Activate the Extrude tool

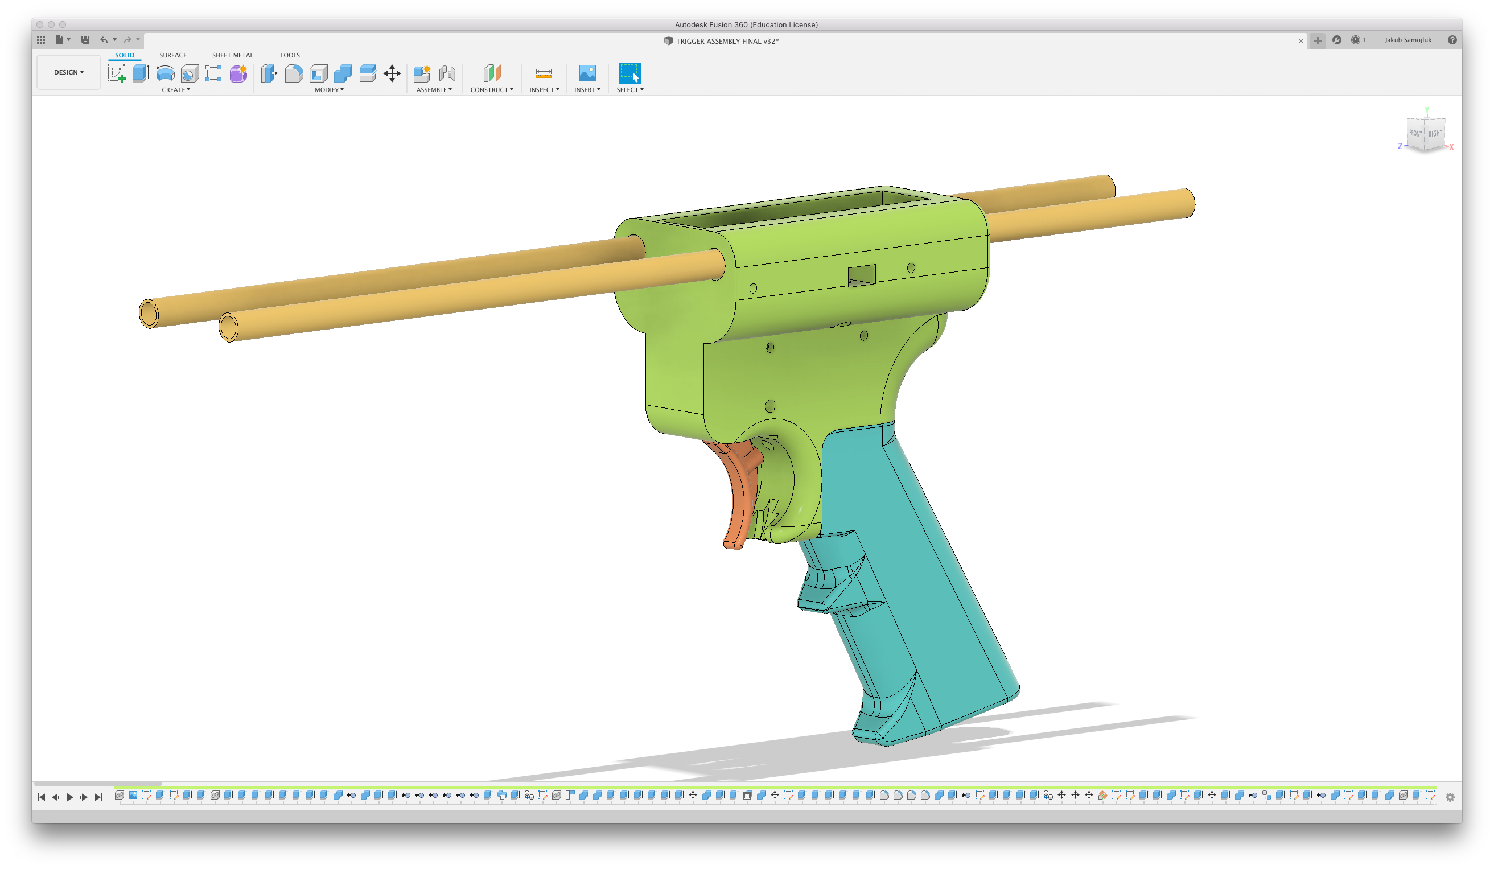click(141, 73)
